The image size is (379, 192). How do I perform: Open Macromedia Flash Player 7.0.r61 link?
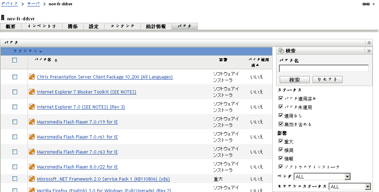pyautogui.click(x=78, y=137)
